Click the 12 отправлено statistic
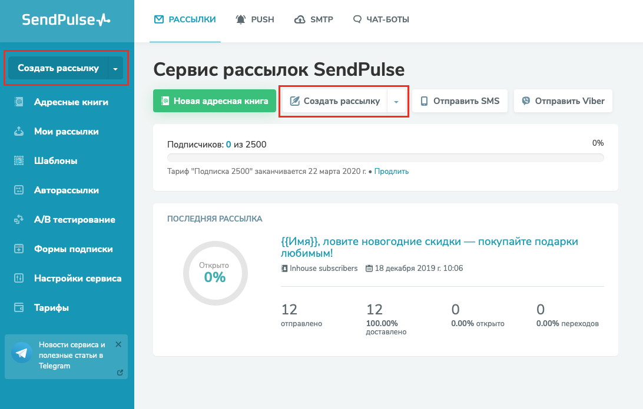 [x=301, y=315]
